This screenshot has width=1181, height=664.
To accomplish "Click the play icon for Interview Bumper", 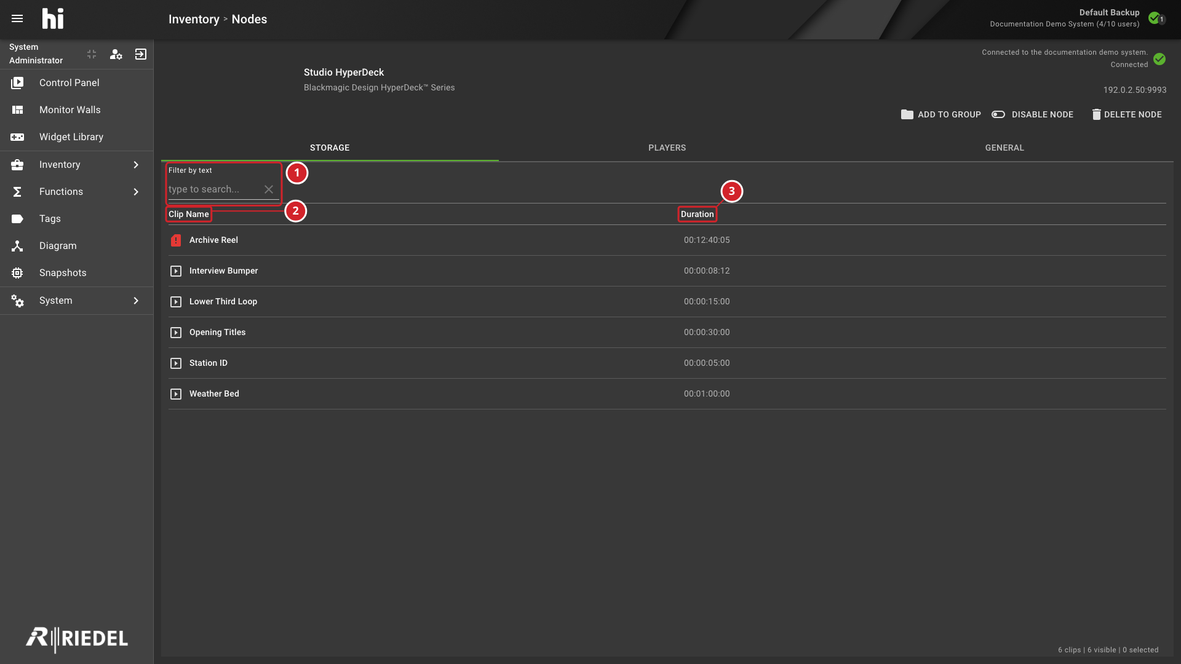I will pos(176,271).
